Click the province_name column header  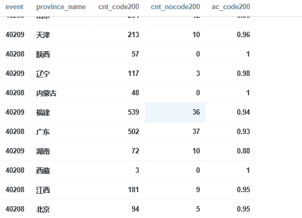click(x=61, y=7)
